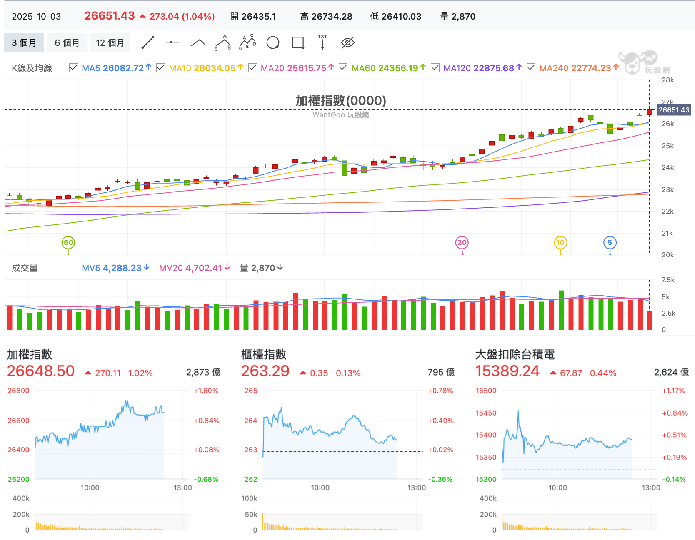Image resolution: width=695 pixels, height=540 pixels.
Task: Uncheck the MA60 moving average checkbox
Action: pyautogui.click(x=343, y=68)
